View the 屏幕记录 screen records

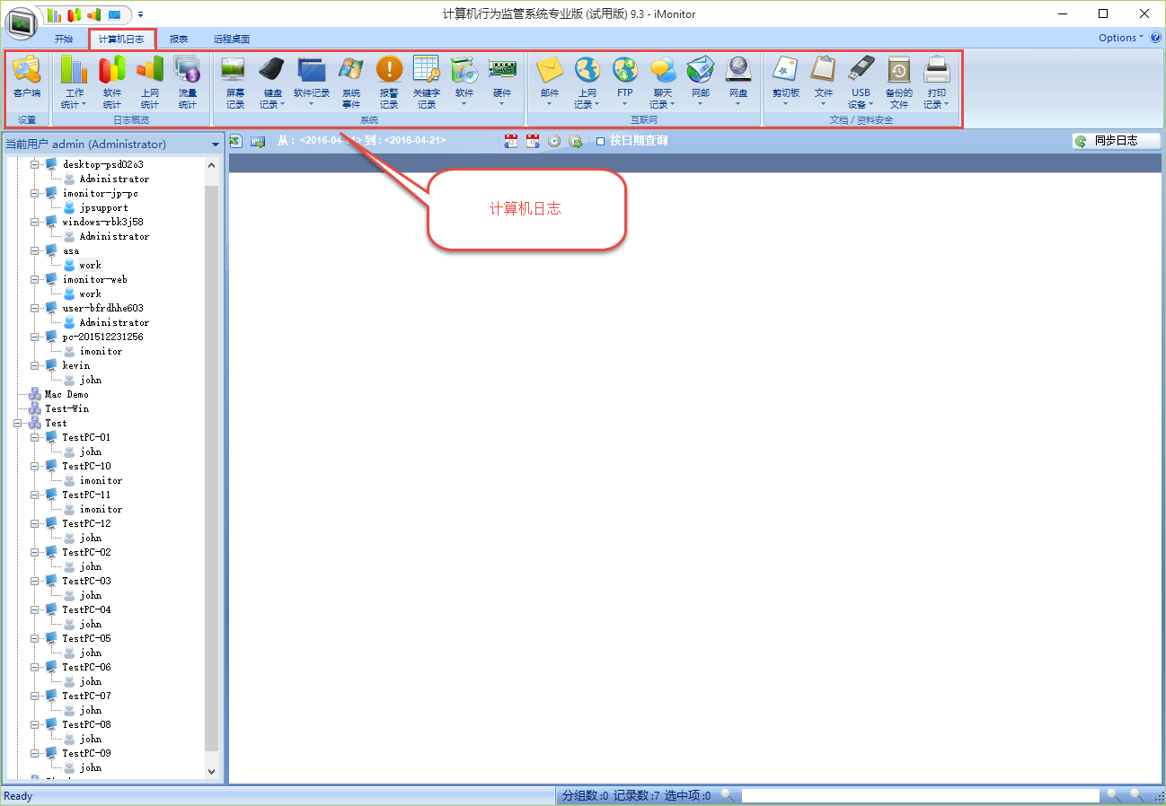234,82
